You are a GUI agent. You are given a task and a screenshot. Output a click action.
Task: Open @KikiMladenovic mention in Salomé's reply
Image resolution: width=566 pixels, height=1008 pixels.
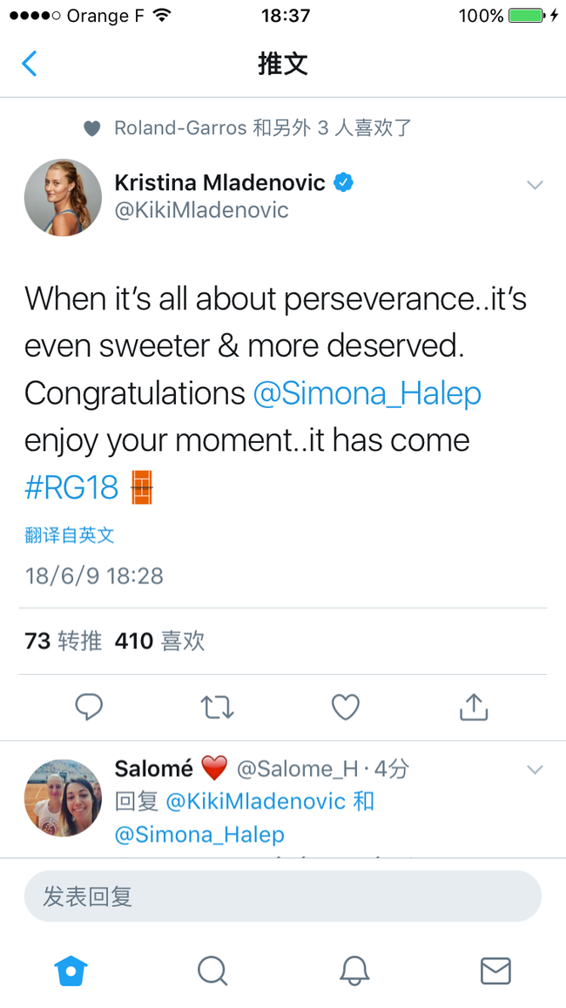point(256,801)
